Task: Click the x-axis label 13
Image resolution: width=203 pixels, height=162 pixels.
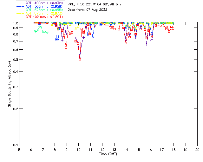Action: coord(114,150)
